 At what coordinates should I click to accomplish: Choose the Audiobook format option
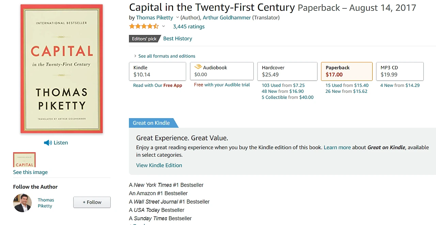click(222, 71)
